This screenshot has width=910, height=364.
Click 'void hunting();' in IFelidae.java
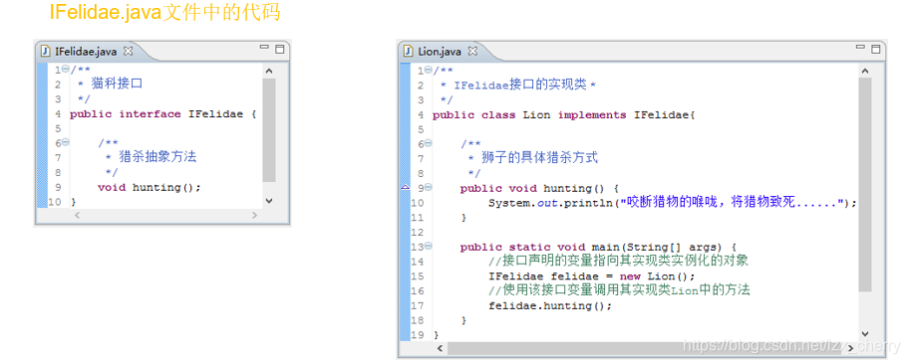(x=150, y=188)
